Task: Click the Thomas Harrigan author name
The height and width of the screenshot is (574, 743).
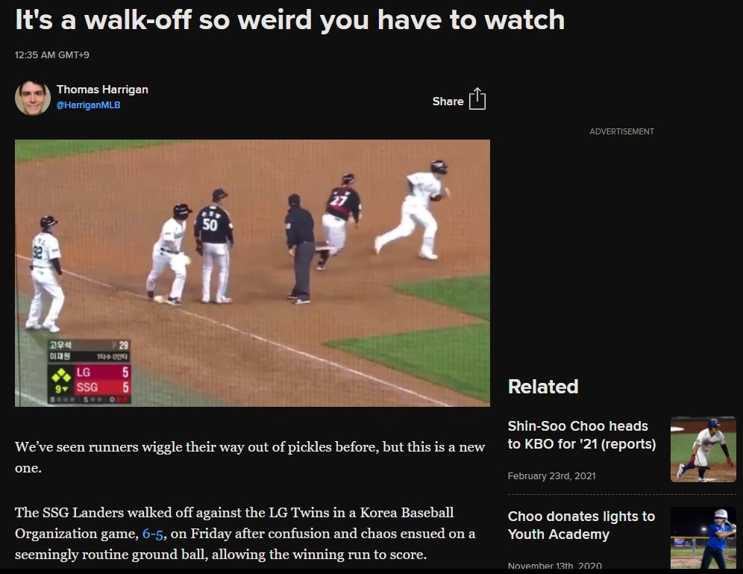Action: tap(102, 90)
